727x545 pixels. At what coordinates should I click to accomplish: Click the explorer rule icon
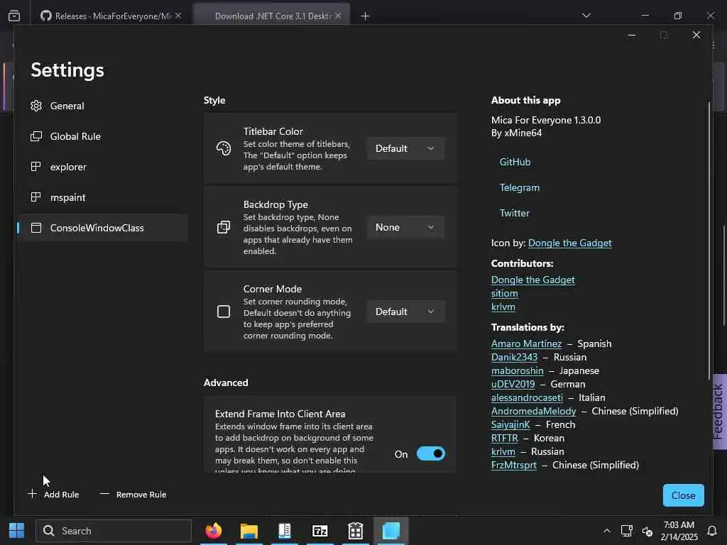tap(35, 166)
